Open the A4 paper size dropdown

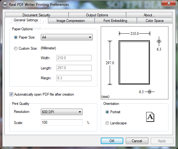pos(67,37)
